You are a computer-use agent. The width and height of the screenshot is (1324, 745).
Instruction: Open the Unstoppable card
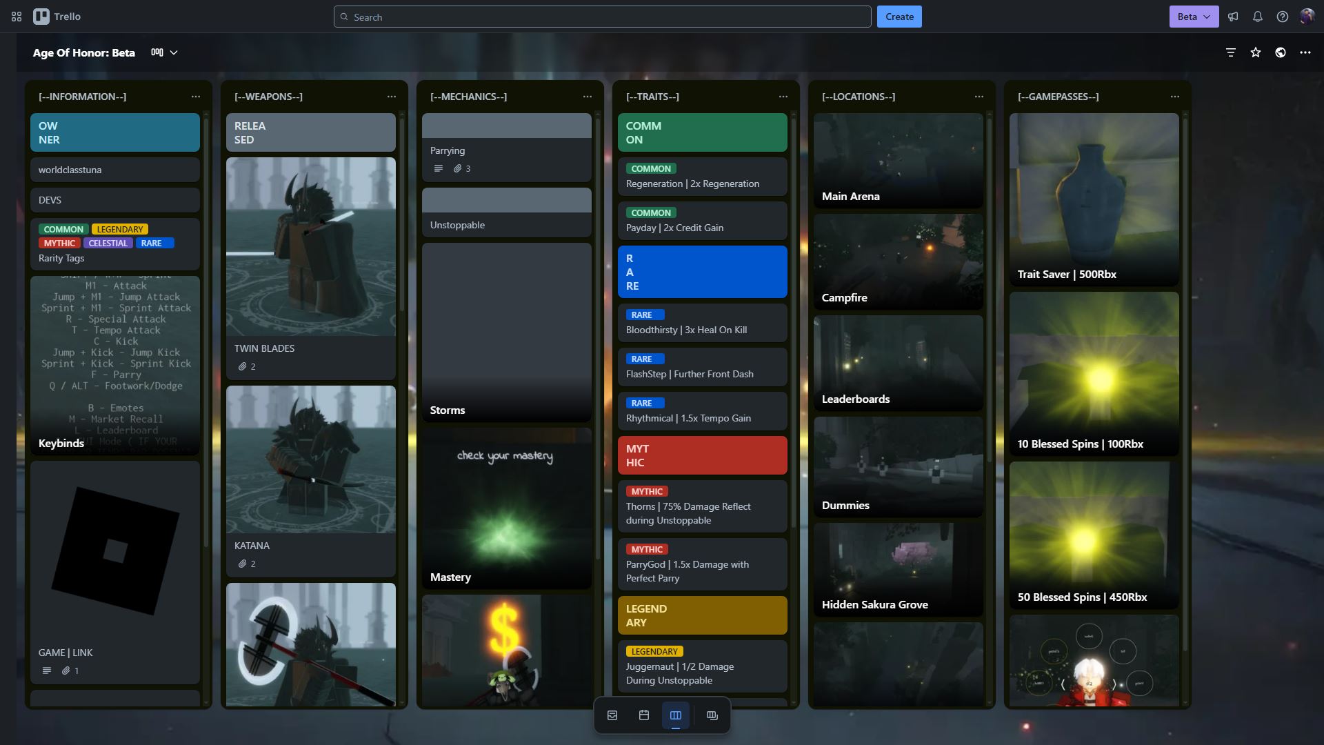click(x=507, y=212)
